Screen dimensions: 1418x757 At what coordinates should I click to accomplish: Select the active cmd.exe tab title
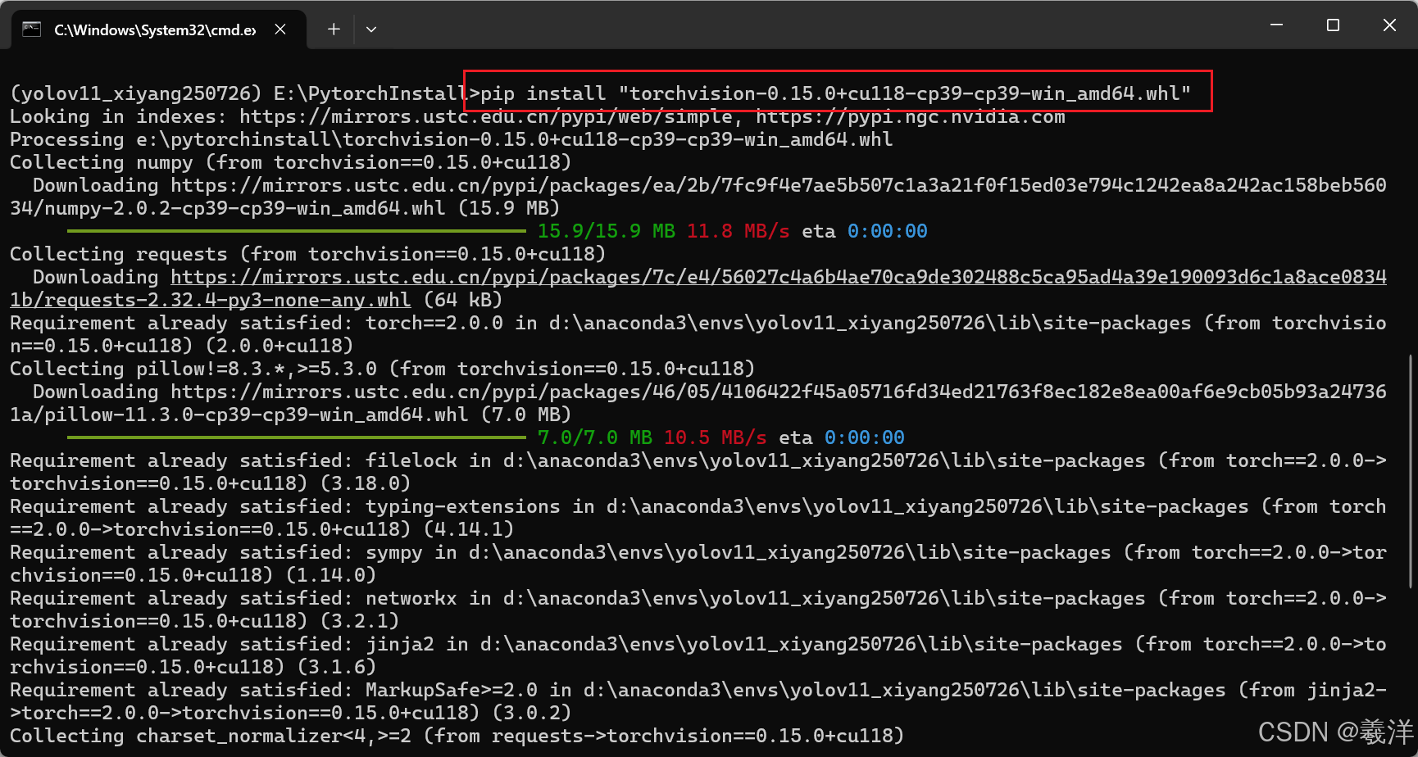[x=156, y=29]
